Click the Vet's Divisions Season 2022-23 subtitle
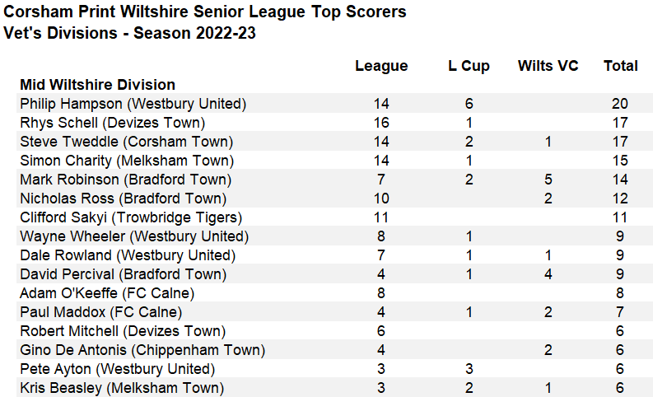The image size is (653, 397). click(129, 34)
